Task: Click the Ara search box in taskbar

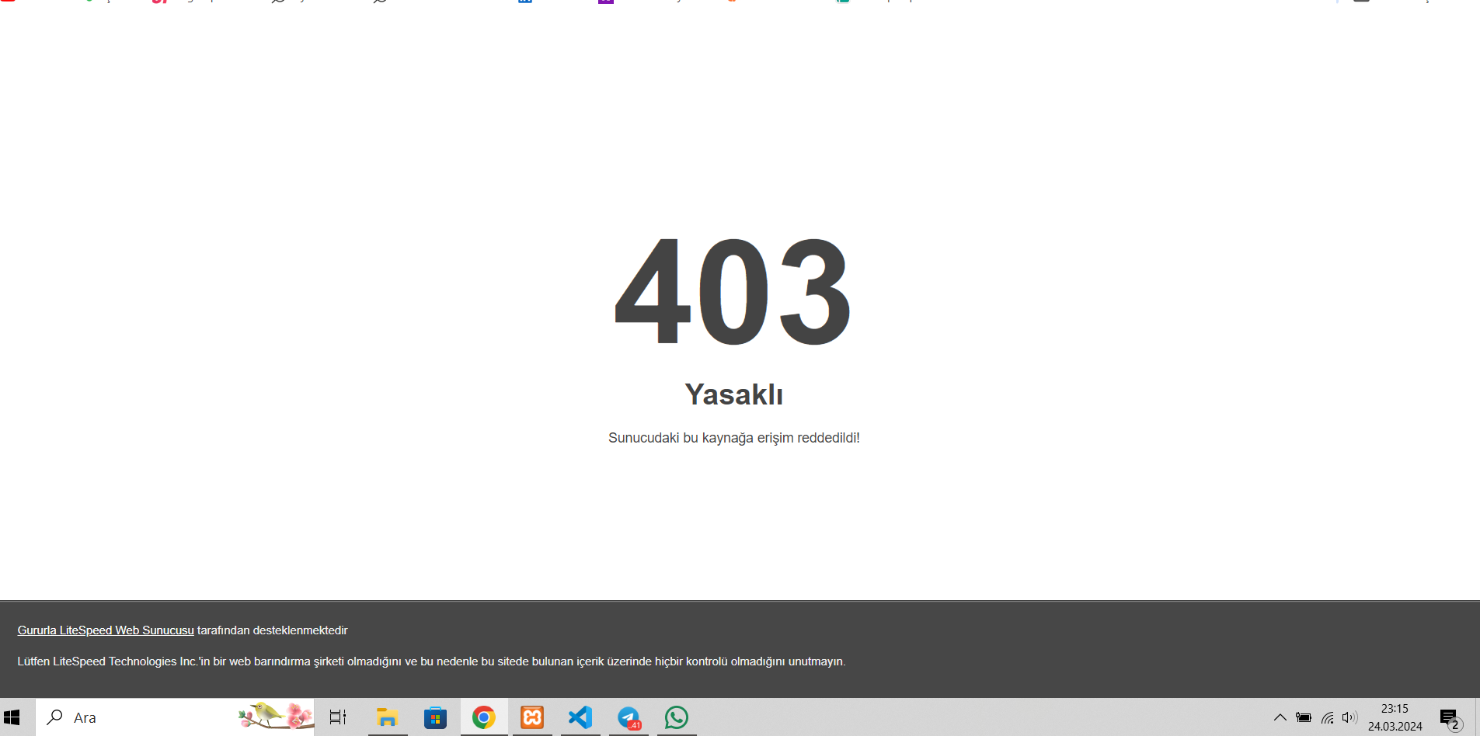Action: coord(140,717)
